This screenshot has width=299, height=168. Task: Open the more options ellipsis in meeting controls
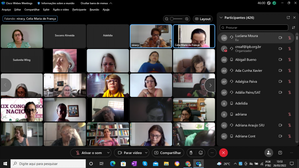pos(212,153)
